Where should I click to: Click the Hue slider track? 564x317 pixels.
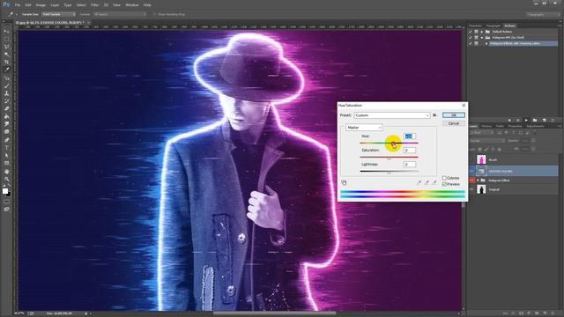pos(389,143)
